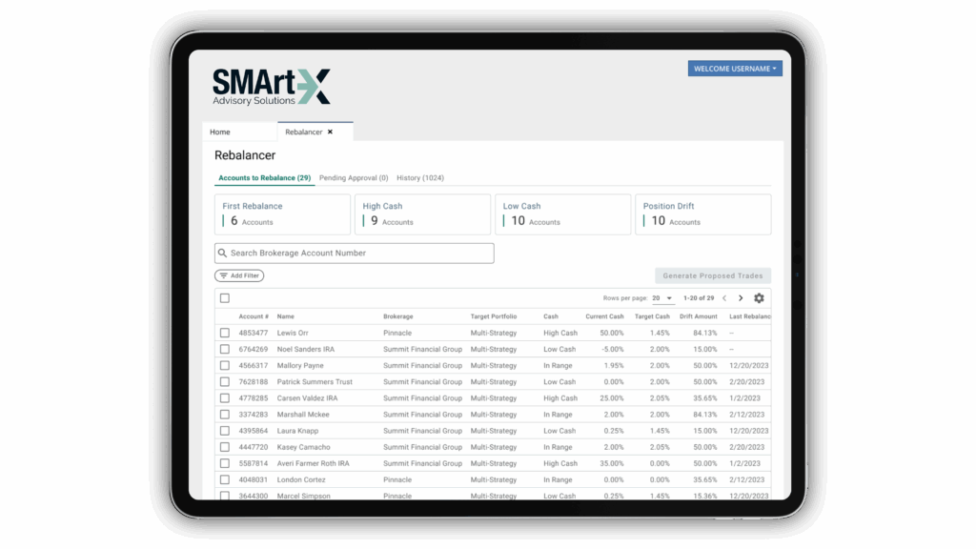Click the First Rebalance summary card
This screenshot has height=549, width=976.
click(282, 213)
